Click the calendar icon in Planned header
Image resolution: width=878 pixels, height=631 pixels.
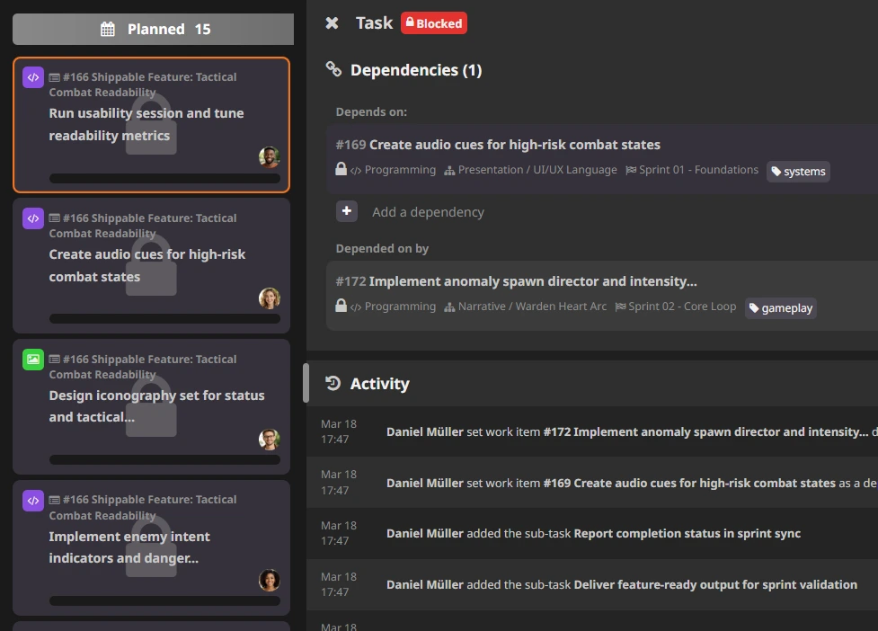click(108, 30)
